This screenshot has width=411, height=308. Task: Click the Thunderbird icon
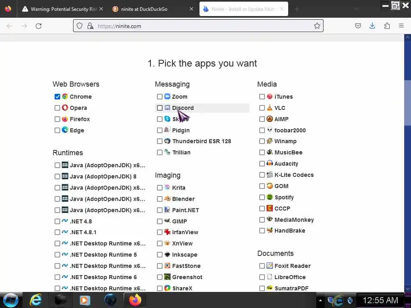pos(167,141)
